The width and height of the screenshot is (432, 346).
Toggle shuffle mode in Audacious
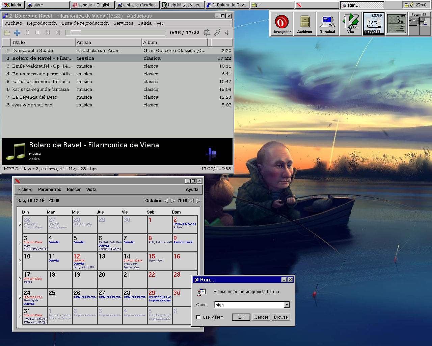[x=218, y=32]
